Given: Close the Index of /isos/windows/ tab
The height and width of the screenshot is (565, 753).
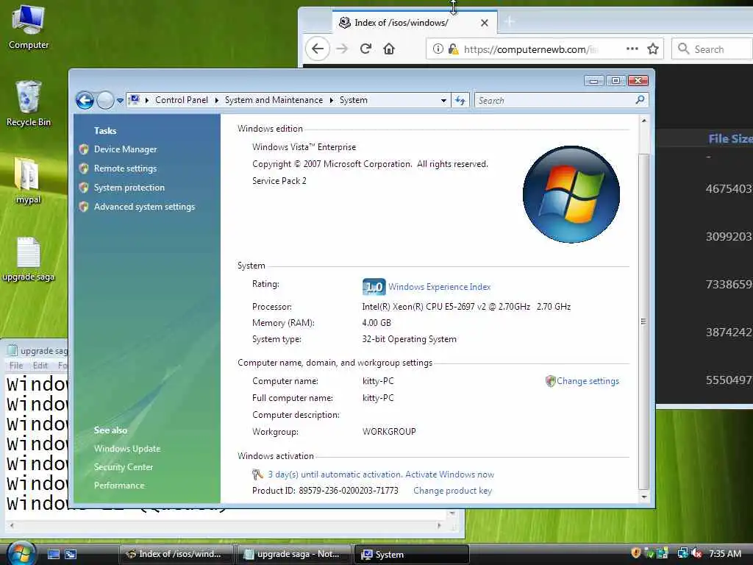Looking at the screenshot, I should tap(485, 23).
